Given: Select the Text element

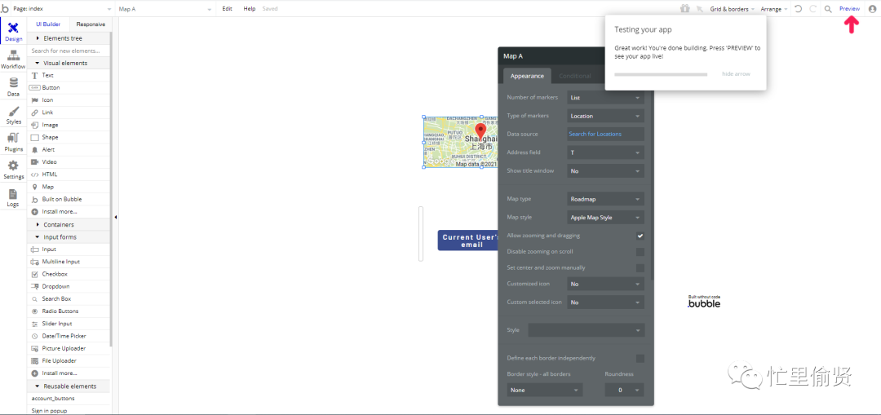Looking at the screenshot, I should [x=69, y=75].
